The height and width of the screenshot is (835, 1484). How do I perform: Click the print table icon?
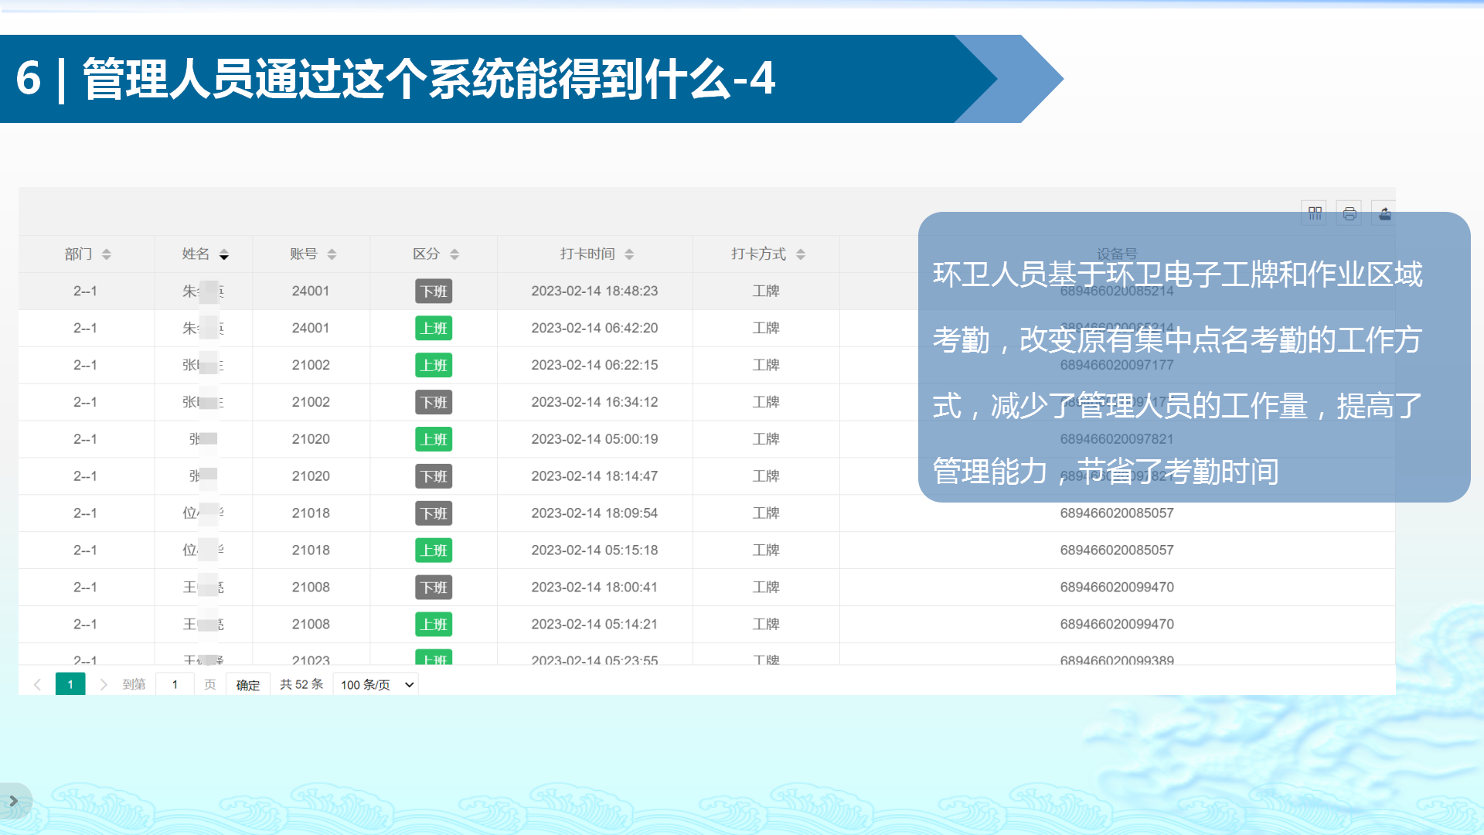point(1350,213)
